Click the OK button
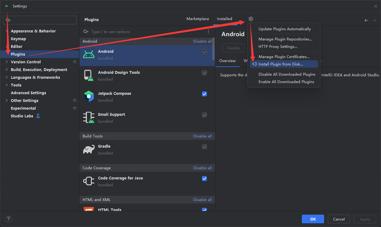381x227 pixels. click(313, 219)
